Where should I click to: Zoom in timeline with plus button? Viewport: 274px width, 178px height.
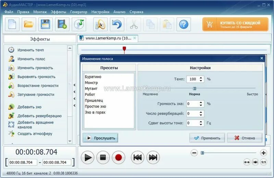click(x=263, y=153)
